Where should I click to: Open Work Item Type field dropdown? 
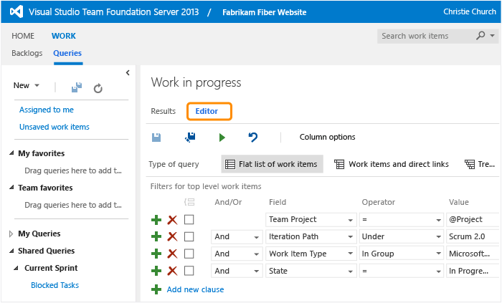coord(350,254)
